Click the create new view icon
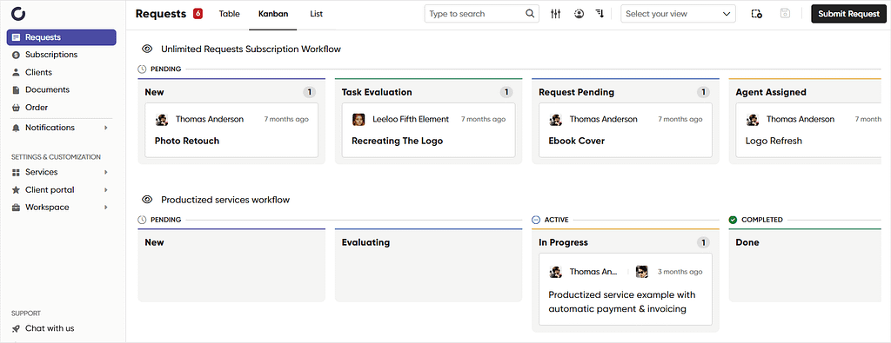The image size is (891, 343). (x=756, y=14)
